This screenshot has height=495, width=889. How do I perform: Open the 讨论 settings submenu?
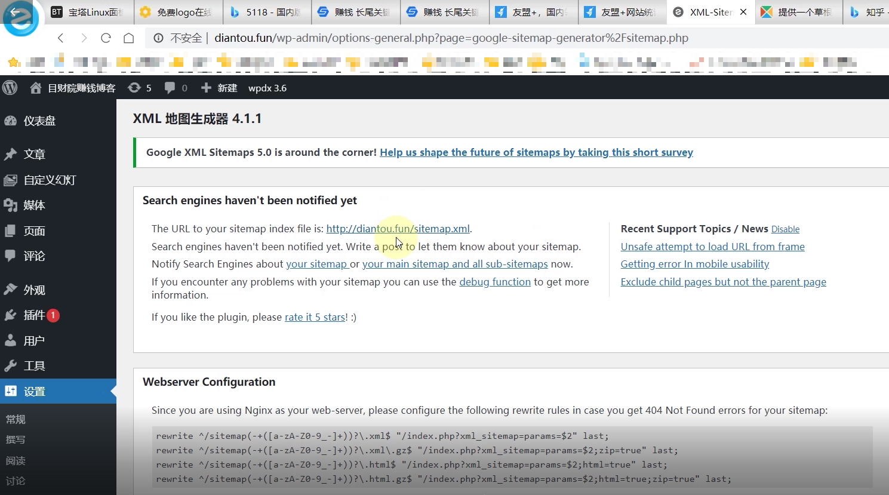click(16, 481)
